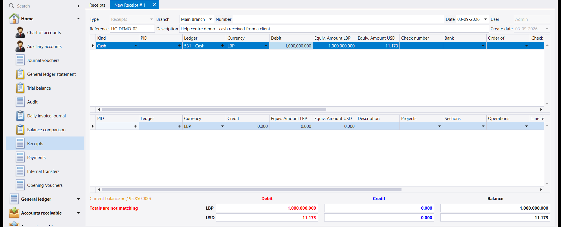Open the Date picker dropdown arrow

coord(485,19)
